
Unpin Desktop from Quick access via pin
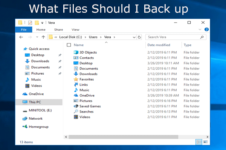(60, 55)
